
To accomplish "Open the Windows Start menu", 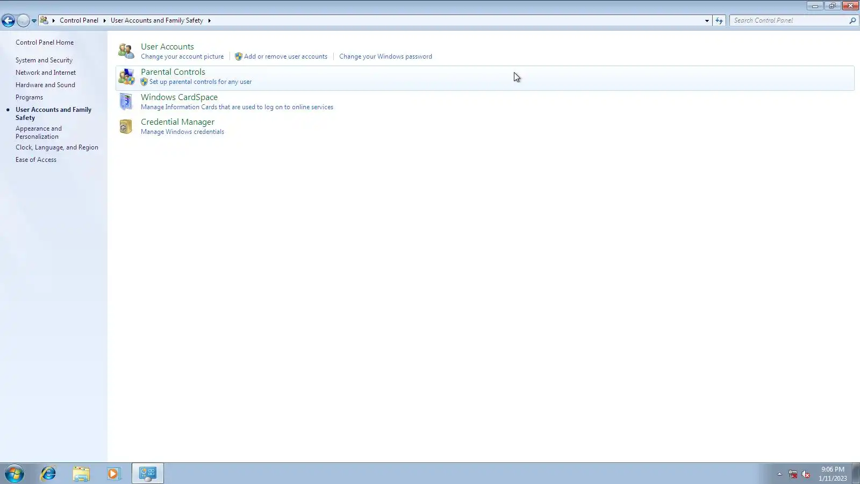I will (x=15, y=474).
